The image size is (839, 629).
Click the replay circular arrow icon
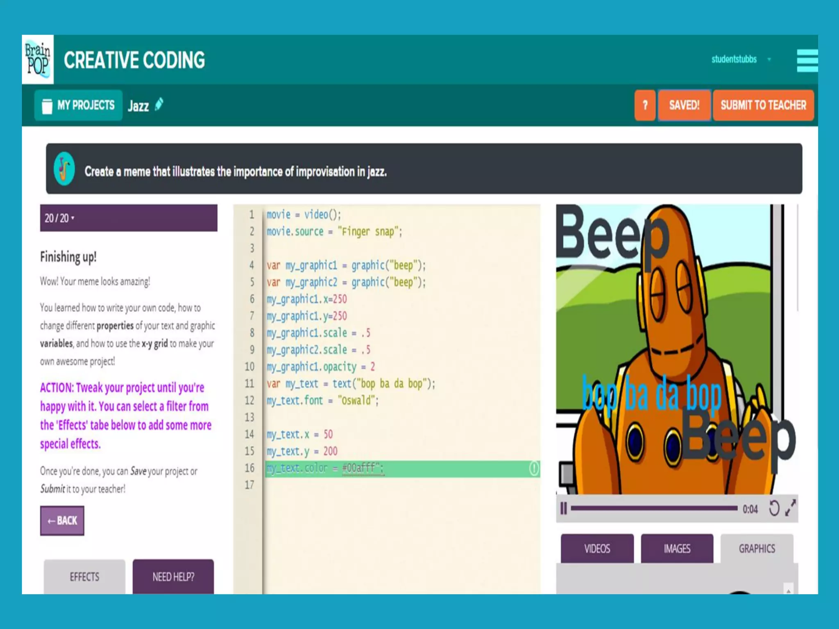(x=774, y=509)
